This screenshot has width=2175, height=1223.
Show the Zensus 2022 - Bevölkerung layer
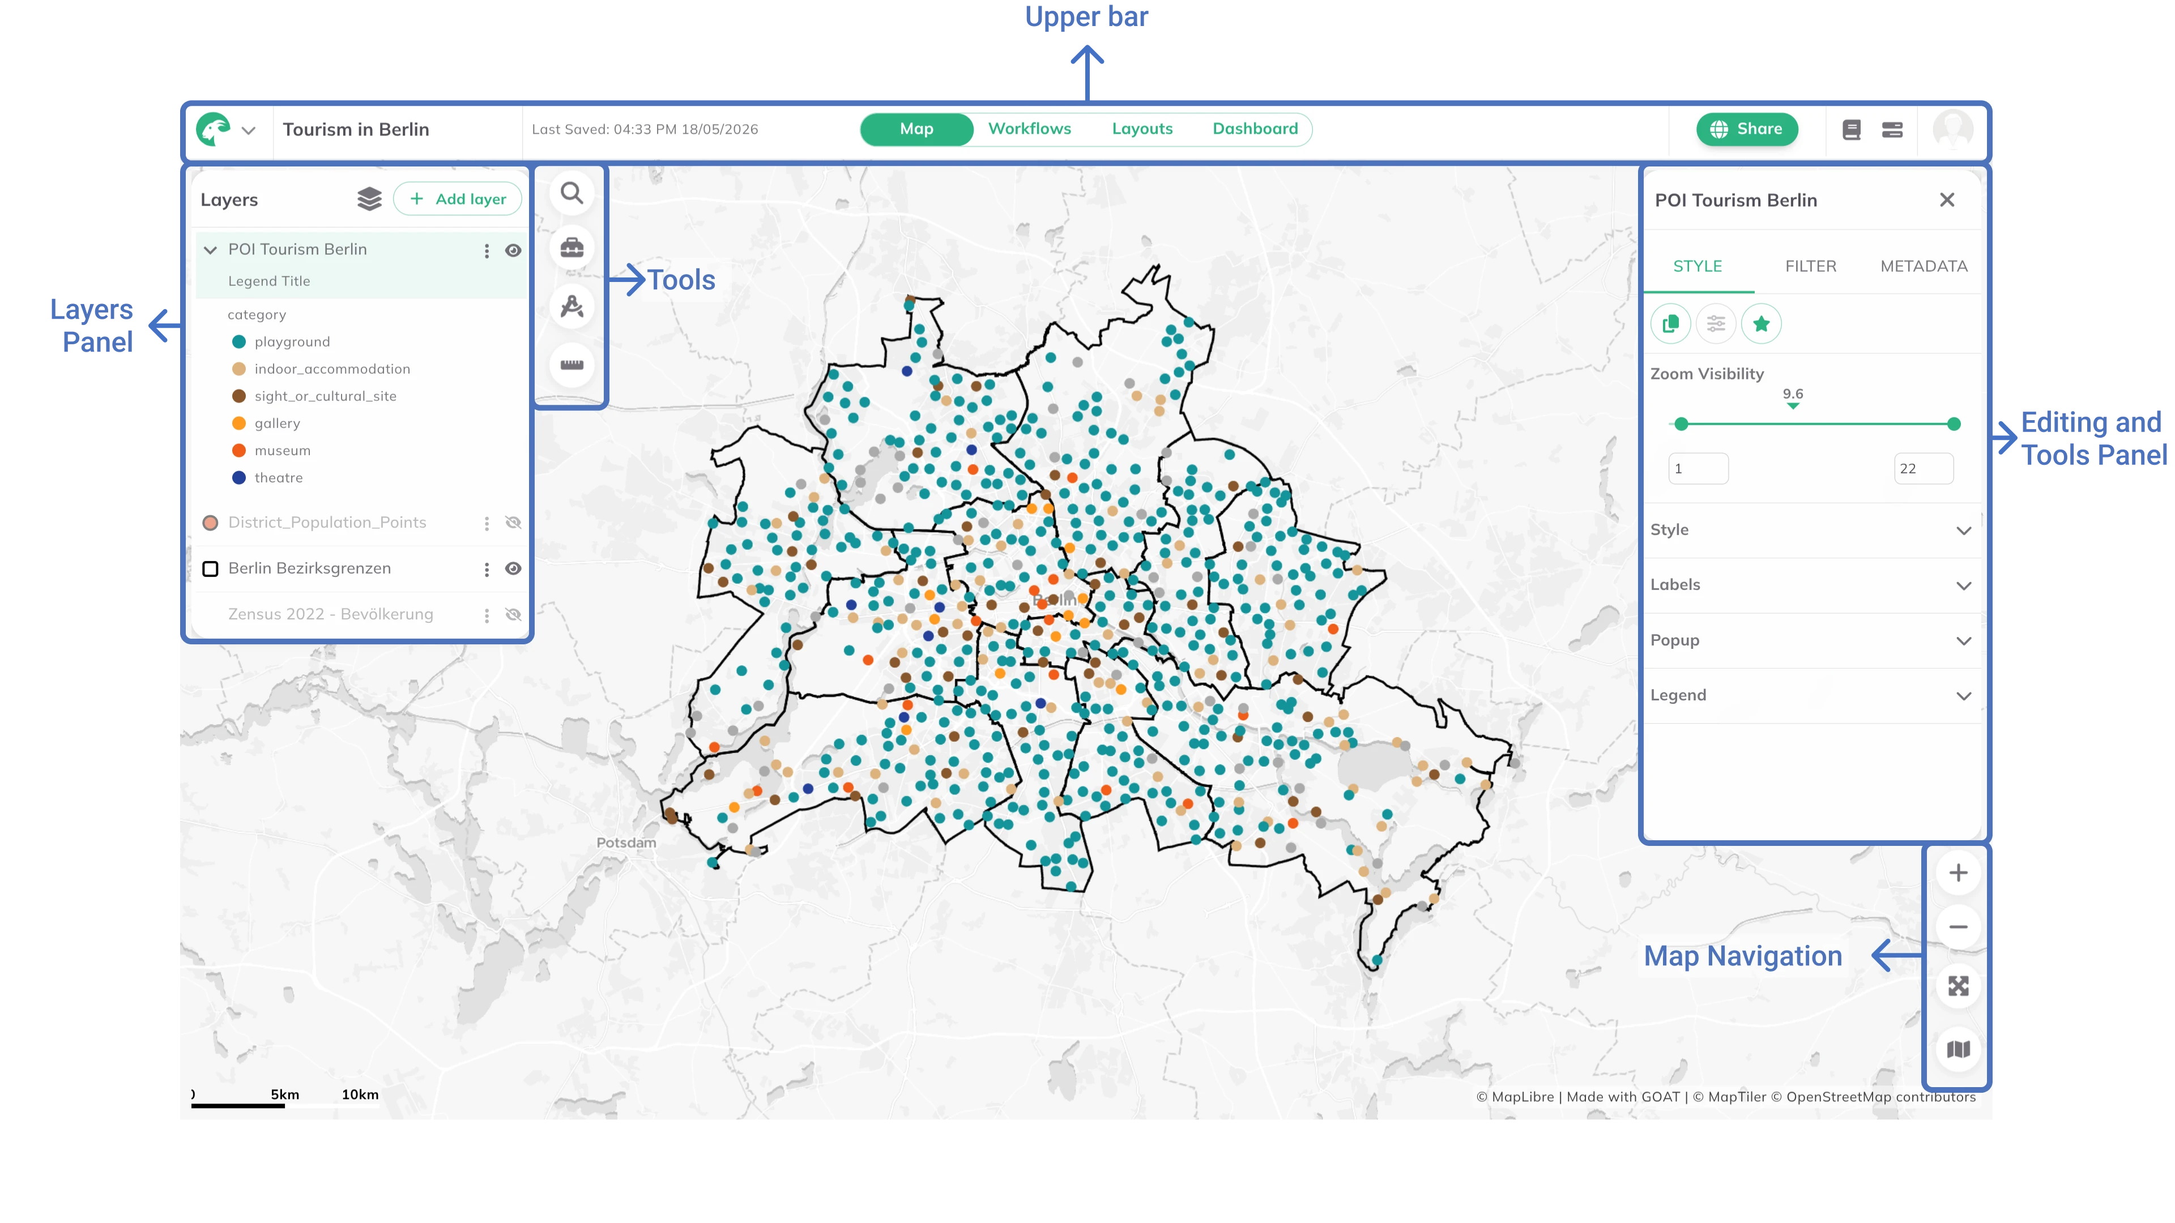513,614
